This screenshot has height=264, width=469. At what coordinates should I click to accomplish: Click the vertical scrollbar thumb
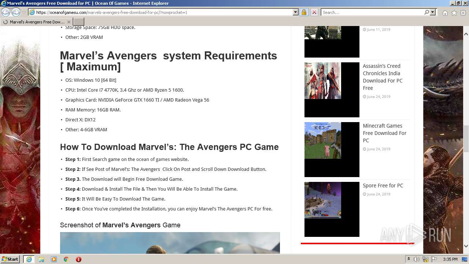coord(466,139)
